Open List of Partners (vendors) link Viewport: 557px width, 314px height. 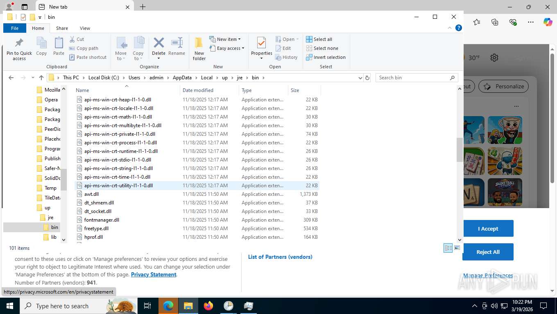[280, 257]
